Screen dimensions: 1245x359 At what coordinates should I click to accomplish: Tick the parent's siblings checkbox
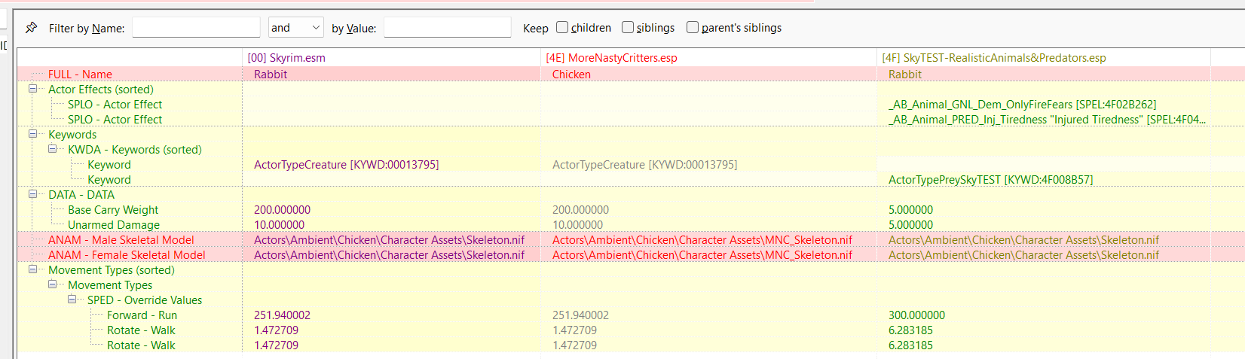tap(693, 27)
